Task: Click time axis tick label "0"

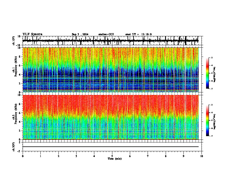Action: coord(23,156)
